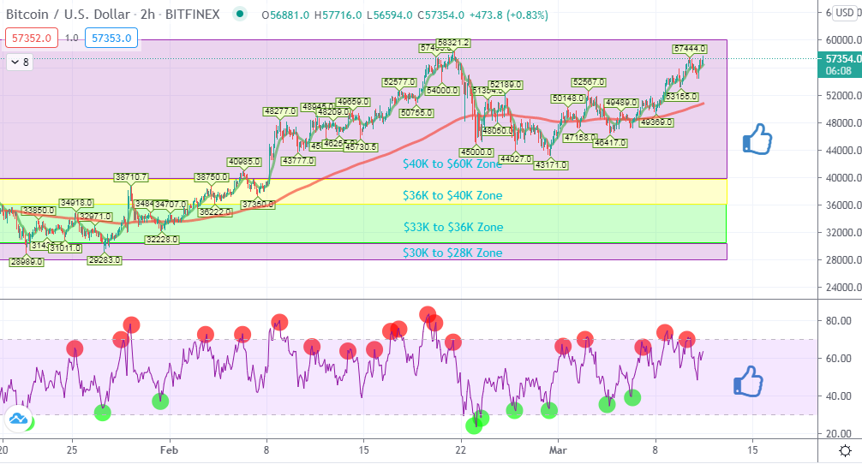
Task: Click the thumbs-up icon on price chart
Action: pos(757,139)
